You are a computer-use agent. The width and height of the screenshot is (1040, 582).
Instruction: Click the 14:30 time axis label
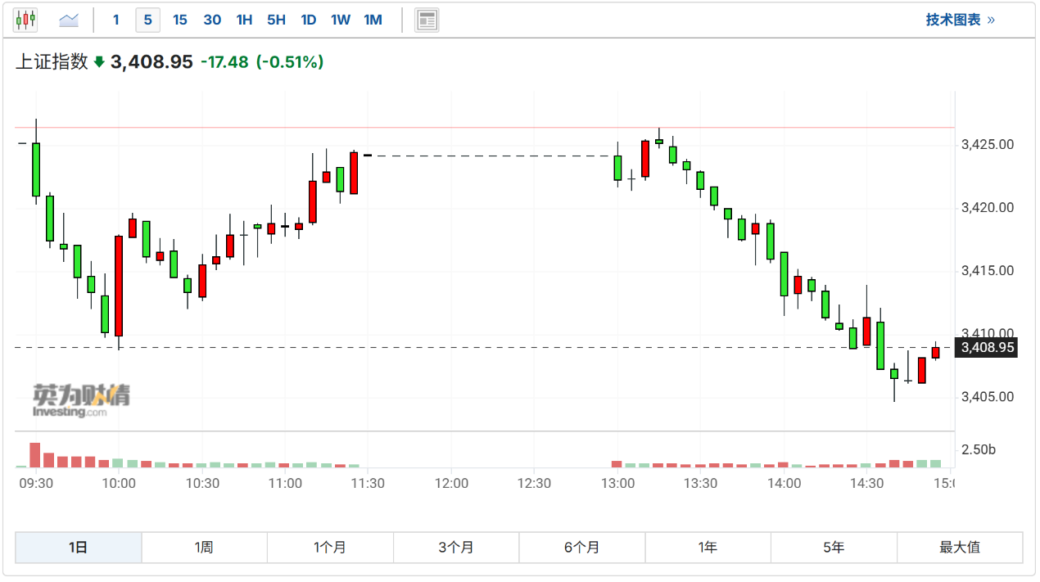click(x=866, y=483)
